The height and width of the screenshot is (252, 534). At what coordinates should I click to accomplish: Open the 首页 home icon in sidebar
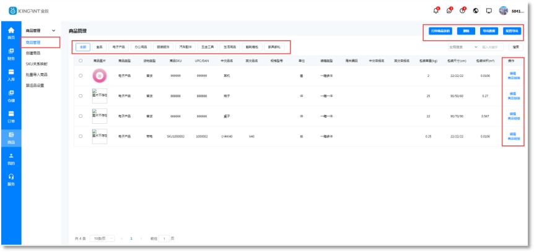(11, 32)
